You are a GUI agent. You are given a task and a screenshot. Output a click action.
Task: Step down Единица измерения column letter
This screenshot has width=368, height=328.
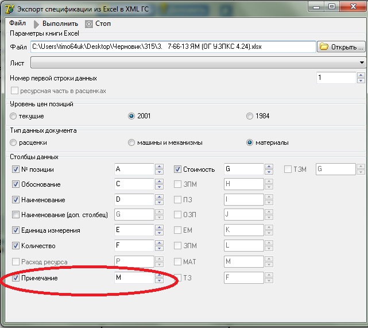[159, 233]
